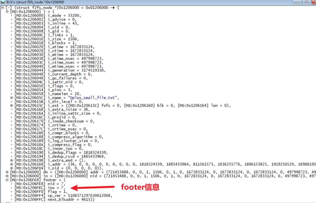Image resolution: width=316 pixels, height=203 pixels.
Task: Select the i_ctime_nsec = 497998723 row
Action: [x=59, y=63]
